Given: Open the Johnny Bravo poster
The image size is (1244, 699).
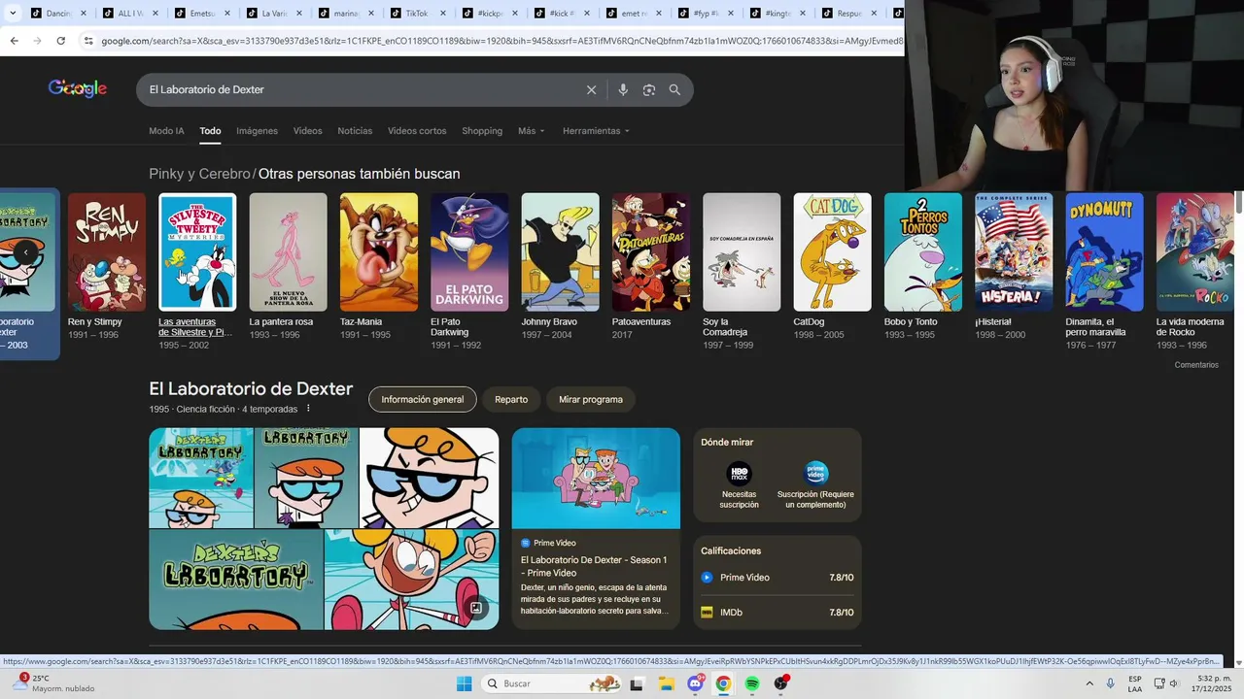Looking at the screenshot, I should tap(561, 252).
